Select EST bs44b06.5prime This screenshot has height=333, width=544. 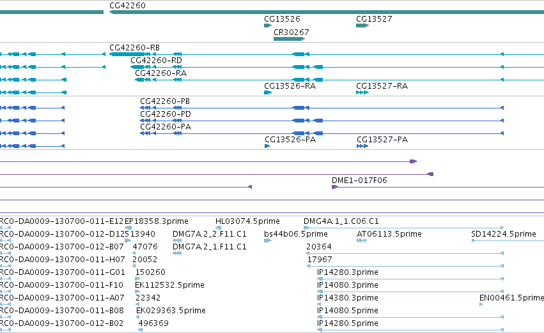(x=295, y=234)
